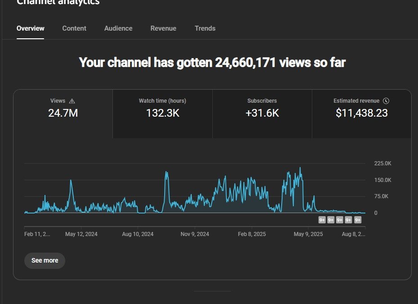Select the Views metric card
This screenshot has height=304, width=418.
point(63,113)
